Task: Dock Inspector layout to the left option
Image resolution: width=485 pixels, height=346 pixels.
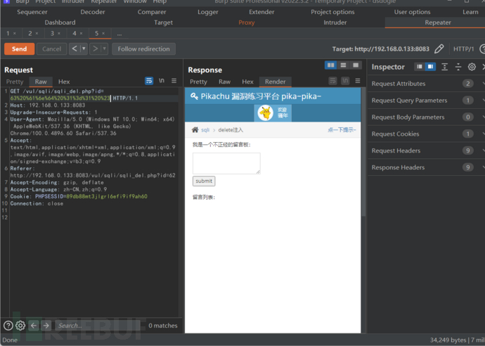Action: 420,67
